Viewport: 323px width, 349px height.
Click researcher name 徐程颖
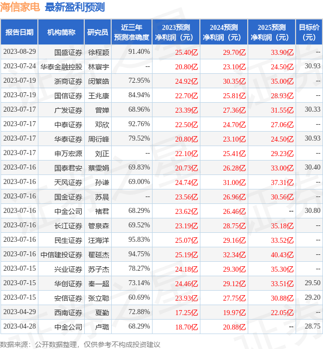pos(99,52)
